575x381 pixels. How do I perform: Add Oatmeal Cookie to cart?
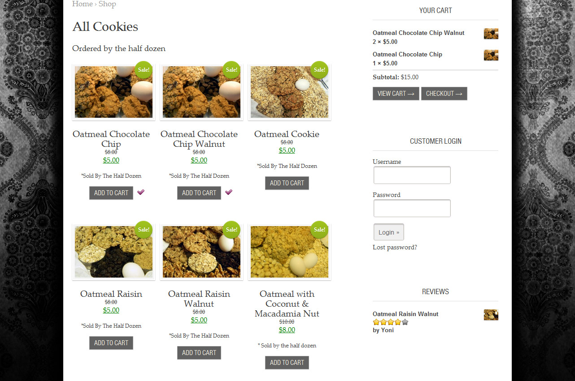[x=287, y=183]
